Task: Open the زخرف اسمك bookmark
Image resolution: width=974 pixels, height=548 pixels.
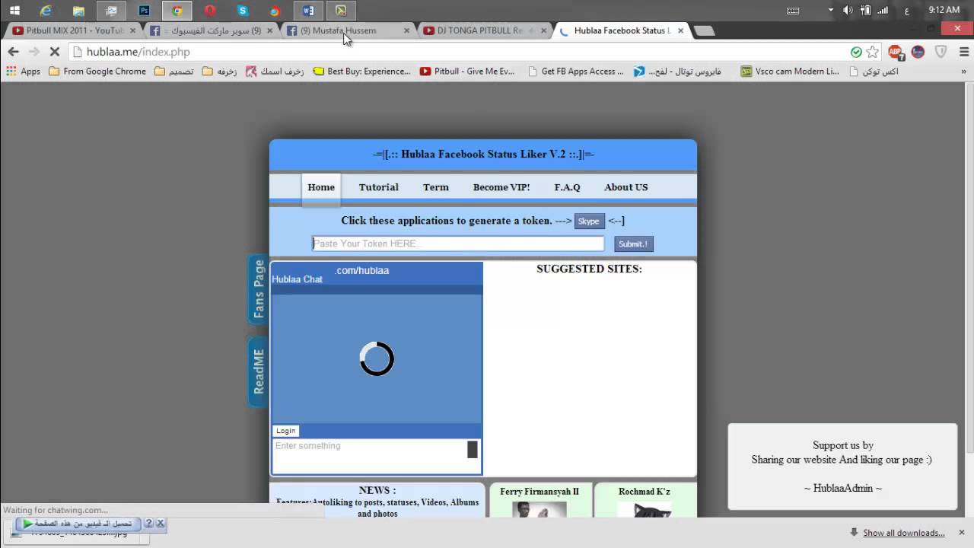Action: pyautogui.click(x=275, y=71)
